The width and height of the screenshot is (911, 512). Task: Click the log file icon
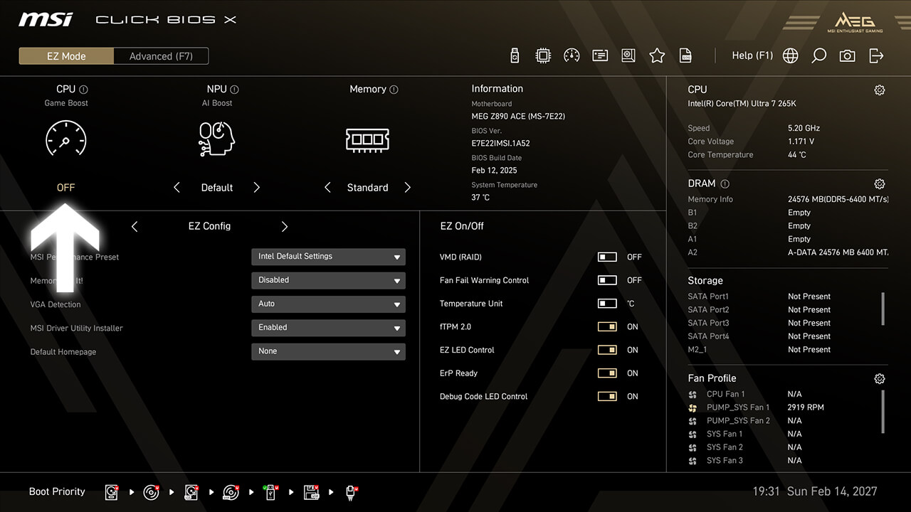click(x=685, y=55)
